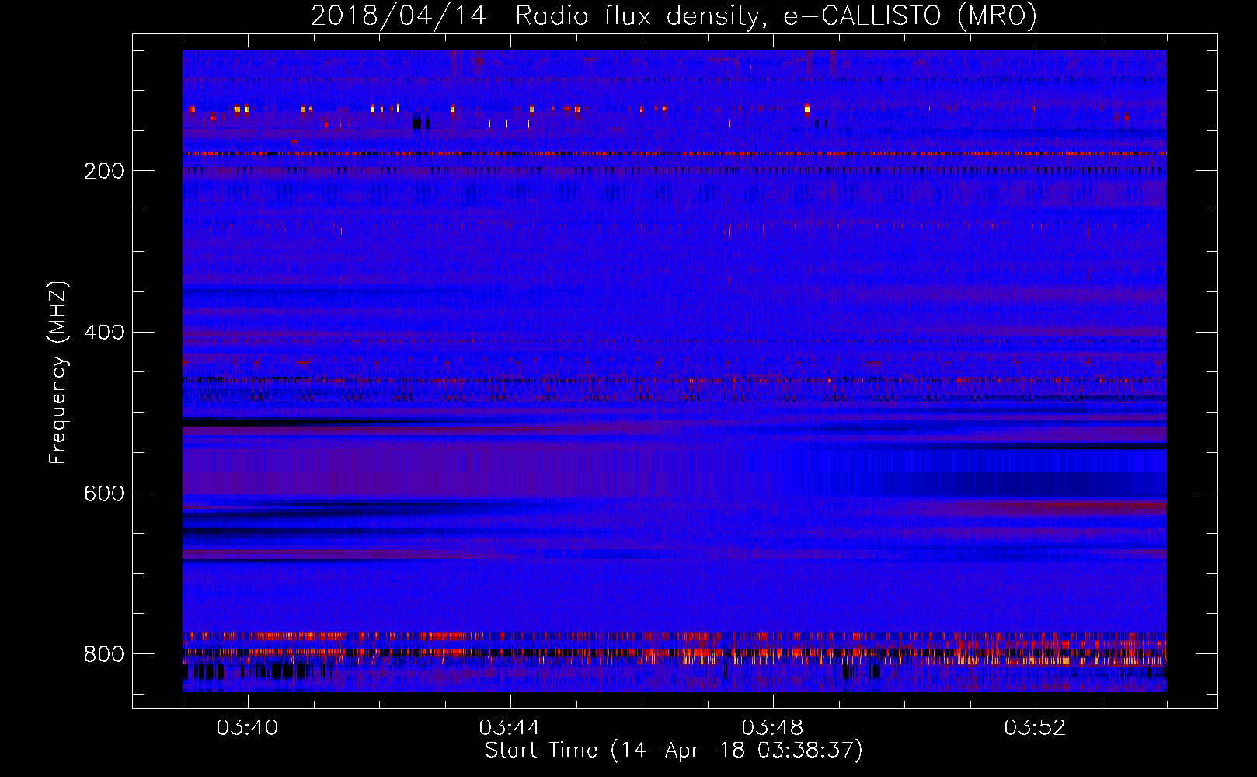This screenshot has height=777, width=1257.
Task: Click the 'Frequency (MHZ)' axis label
Action: coord(58,372)
